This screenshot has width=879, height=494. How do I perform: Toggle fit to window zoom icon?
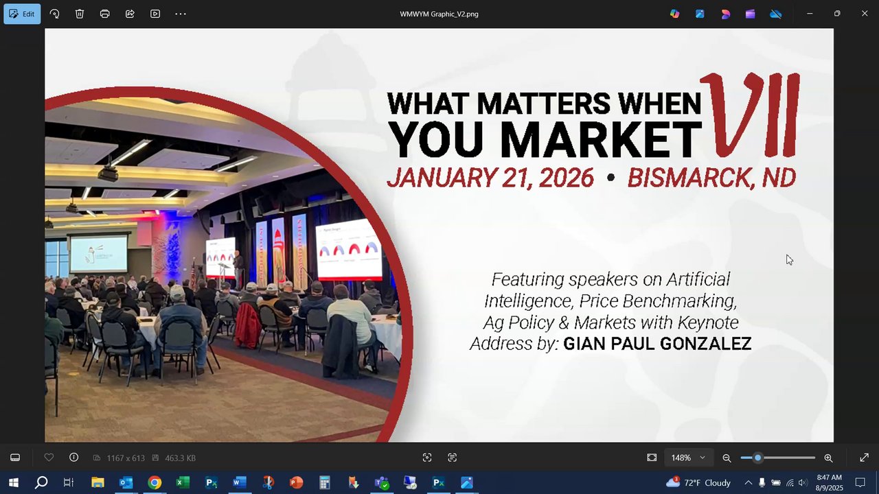[652, 458]
